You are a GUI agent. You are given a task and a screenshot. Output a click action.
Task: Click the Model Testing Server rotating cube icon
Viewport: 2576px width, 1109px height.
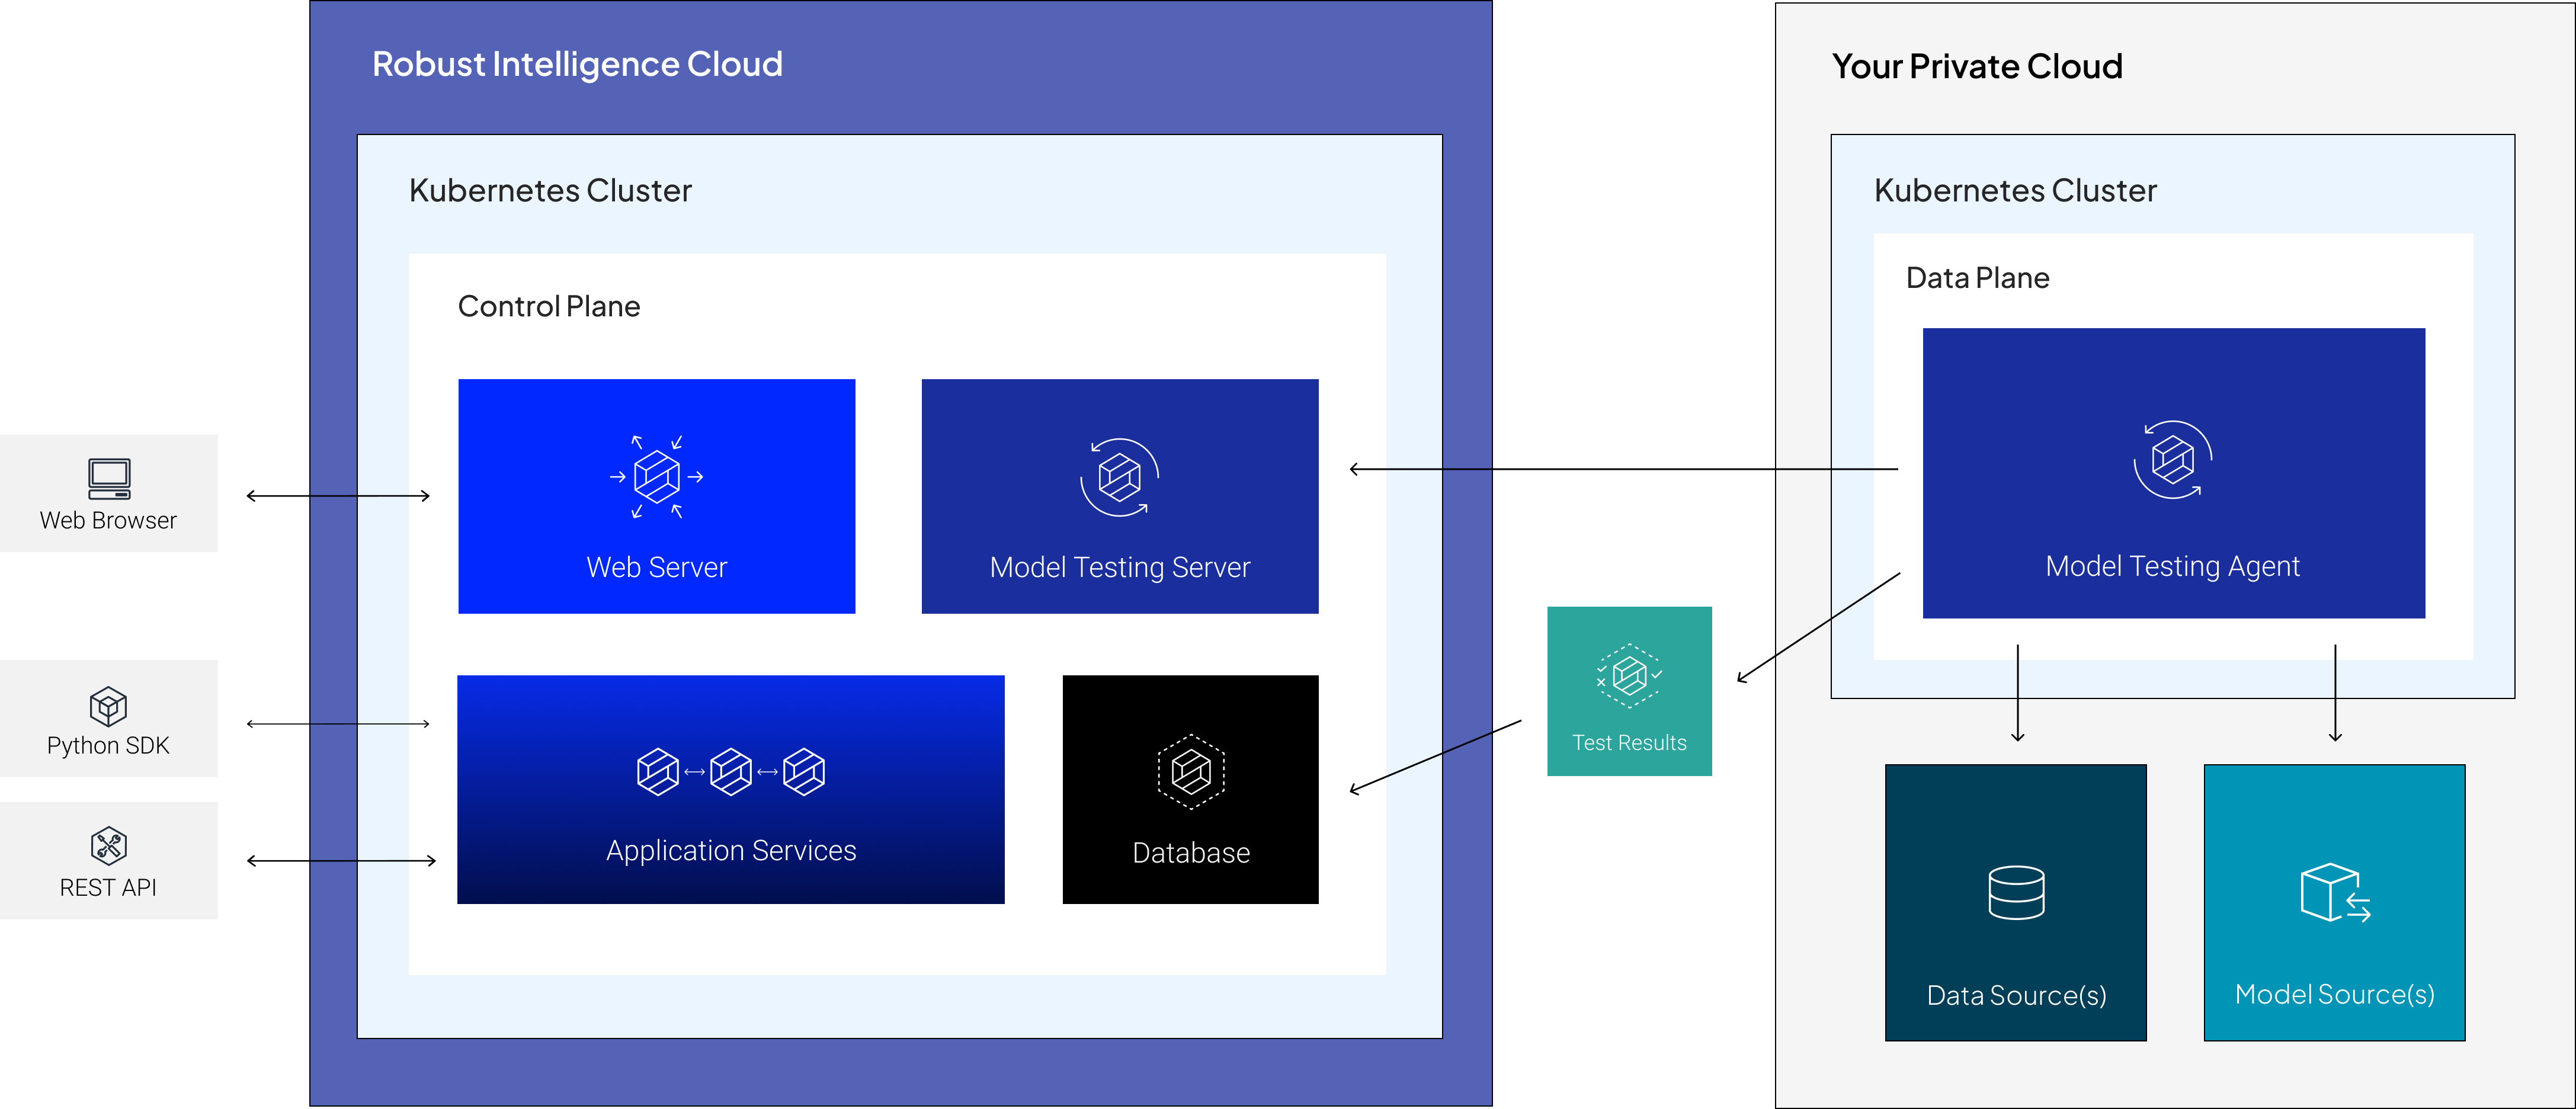(1119, 477)
